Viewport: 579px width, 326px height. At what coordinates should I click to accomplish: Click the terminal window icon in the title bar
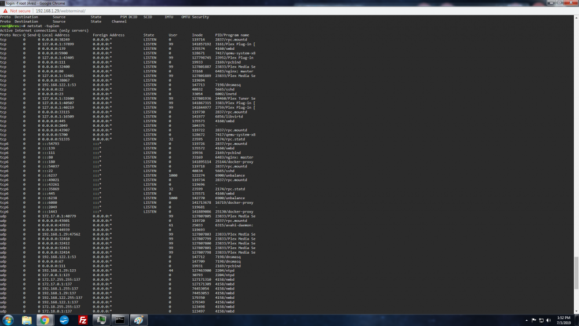coord(2,3)
